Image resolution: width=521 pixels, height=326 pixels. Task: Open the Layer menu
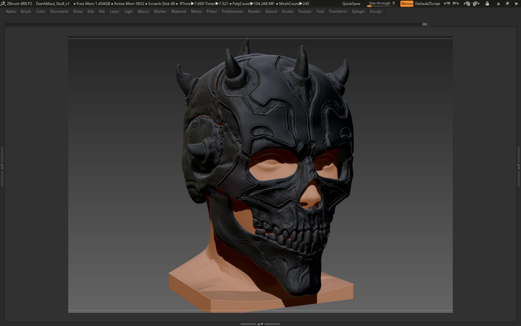pos(115,11)
